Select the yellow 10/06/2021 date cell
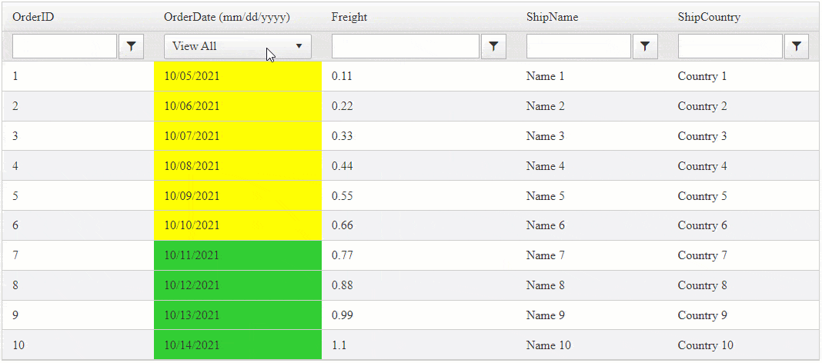This screenshot has width=822, height=363. click(238, 106)
